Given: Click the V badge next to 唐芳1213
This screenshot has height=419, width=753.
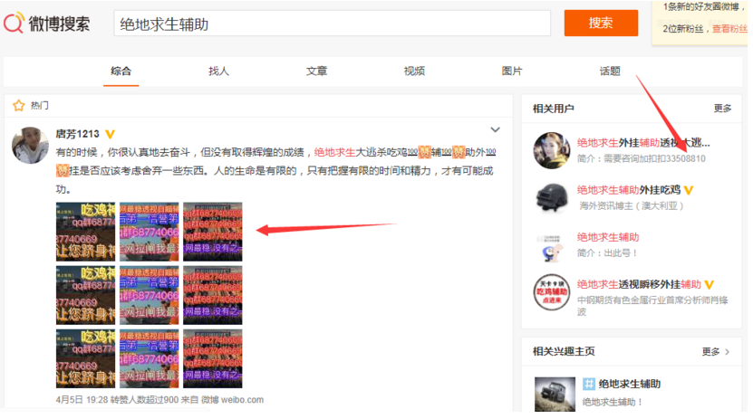Looking at the screenshot, I should click(x=110, y=134).
